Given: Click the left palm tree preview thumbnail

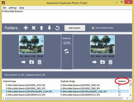Looking at the screenshot, I should coord(31,45).
